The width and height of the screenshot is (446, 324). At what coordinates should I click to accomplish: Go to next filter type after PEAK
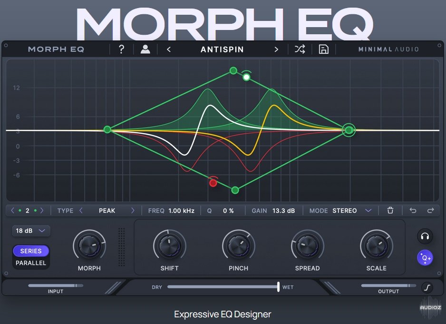click(133, 211)
